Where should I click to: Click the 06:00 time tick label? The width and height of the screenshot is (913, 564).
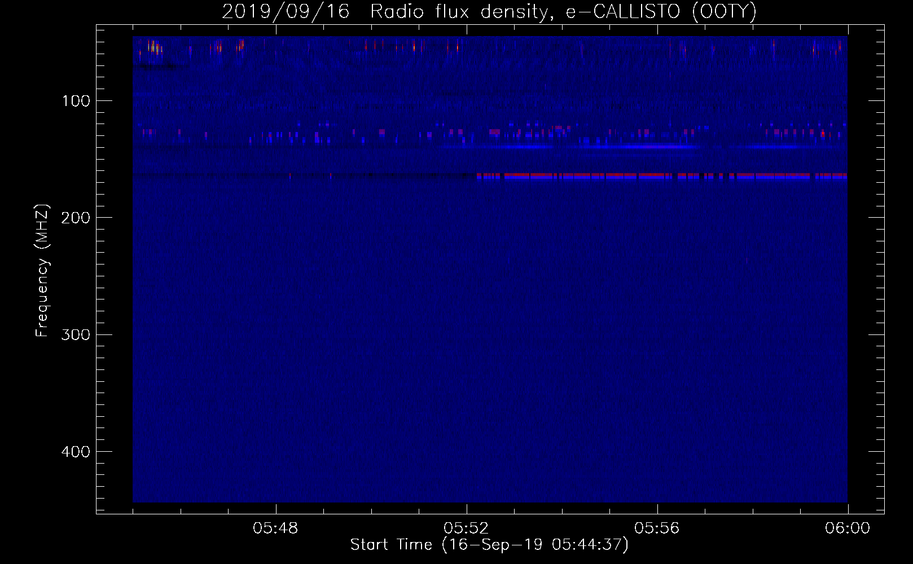(848, 528)
